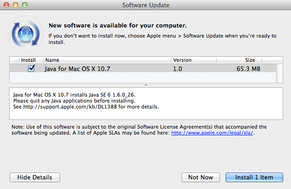The image size is (291, 189).
Task: Close the Software Update window
Action: (x=6, y=5)
